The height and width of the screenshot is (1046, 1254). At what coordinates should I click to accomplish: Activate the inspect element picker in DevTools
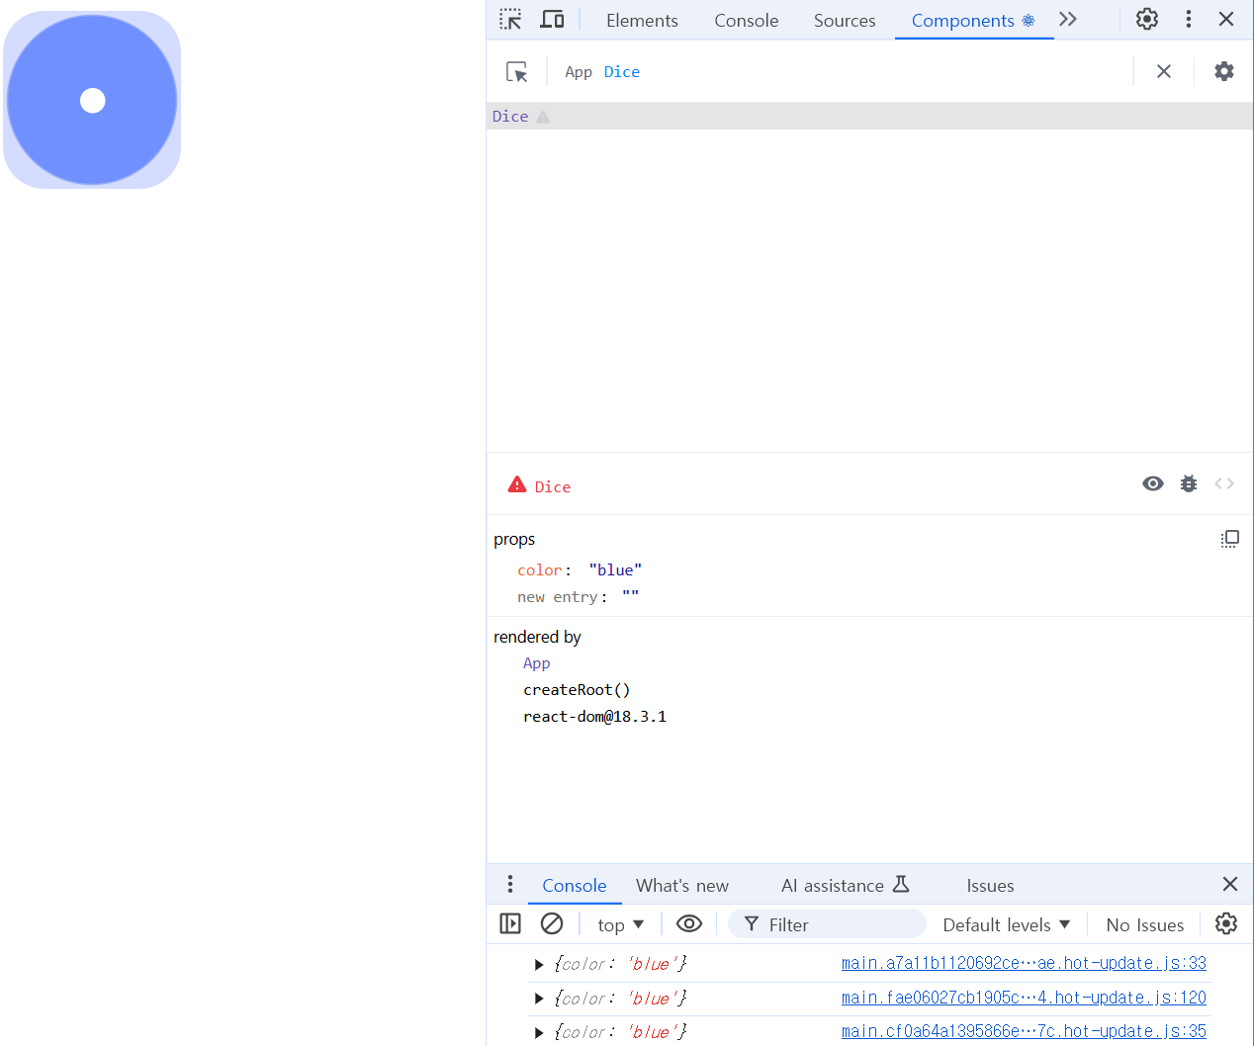(x=510, y=20)
